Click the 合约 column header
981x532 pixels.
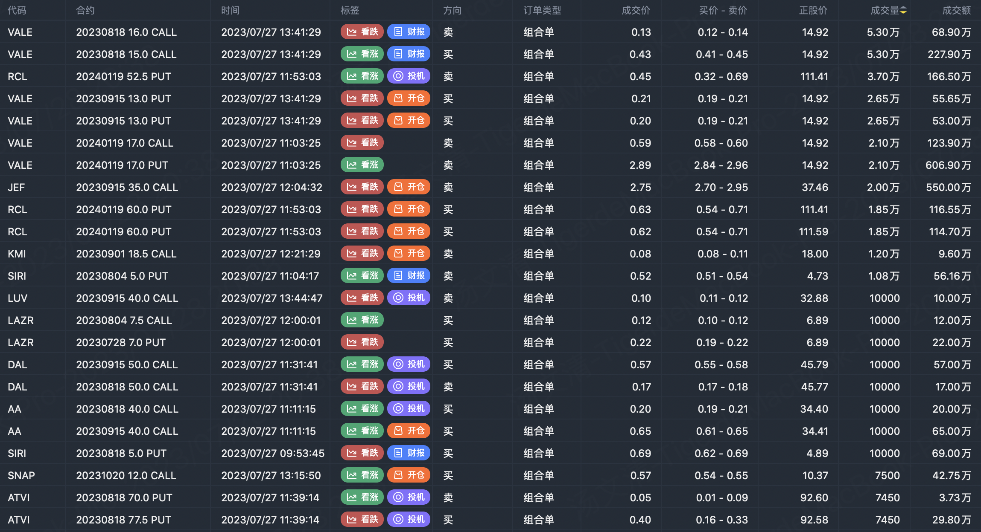pyautogui.click(x=85, y=10)
